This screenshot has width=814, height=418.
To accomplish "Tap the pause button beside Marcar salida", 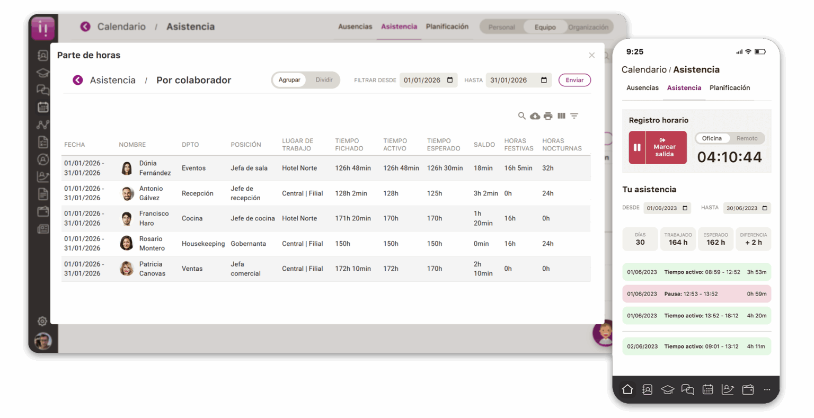I will click(637, 148).
